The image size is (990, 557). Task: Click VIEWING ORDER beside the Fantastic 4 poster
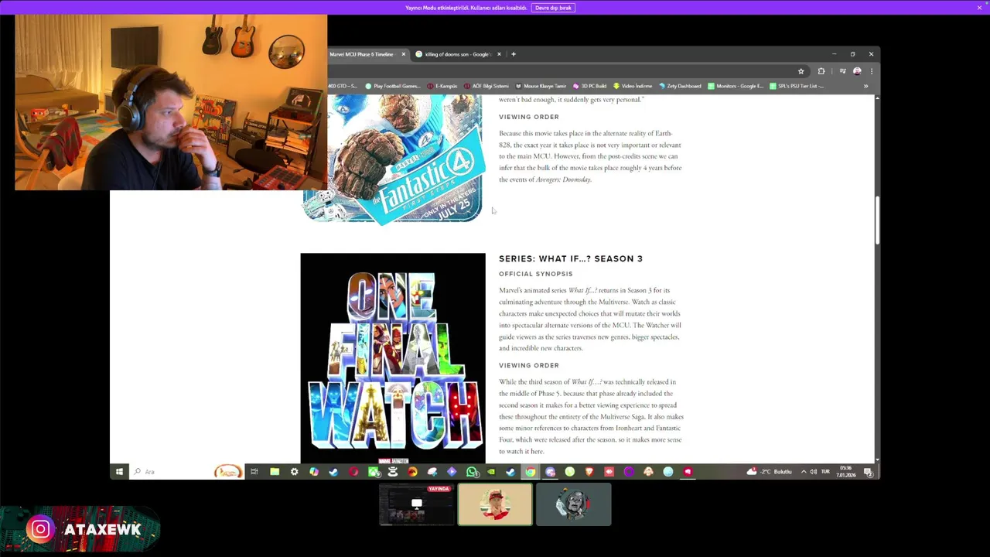[x=529, y=117]
